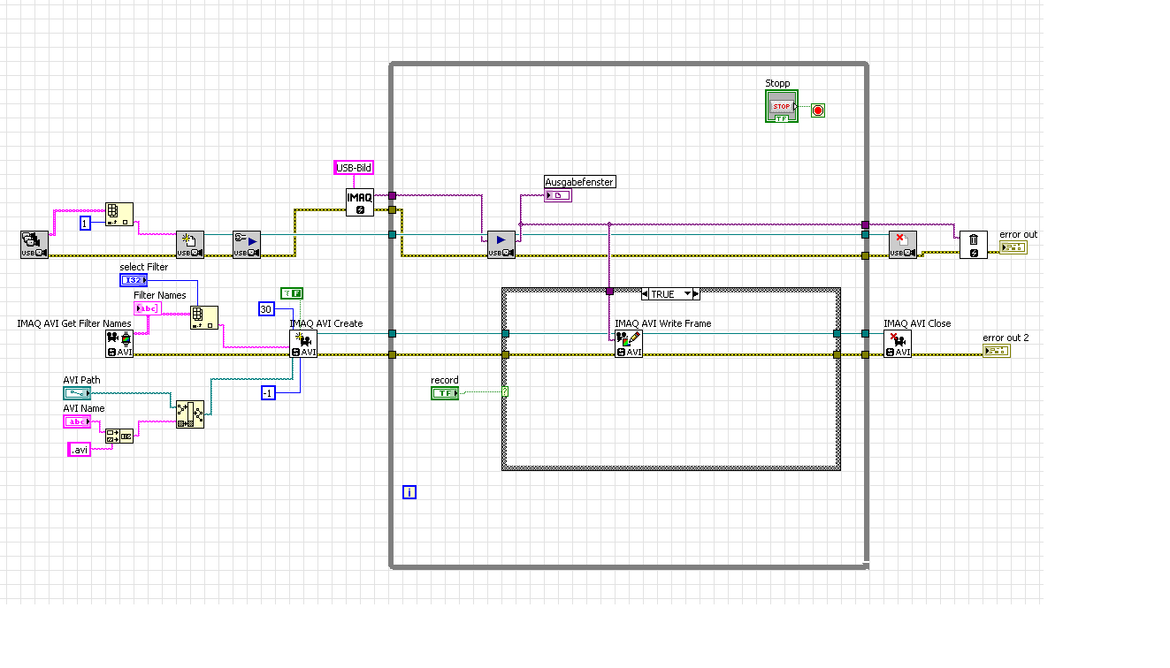Click the "record" label text
The image size is (1170, 668).
pos(445,380)
